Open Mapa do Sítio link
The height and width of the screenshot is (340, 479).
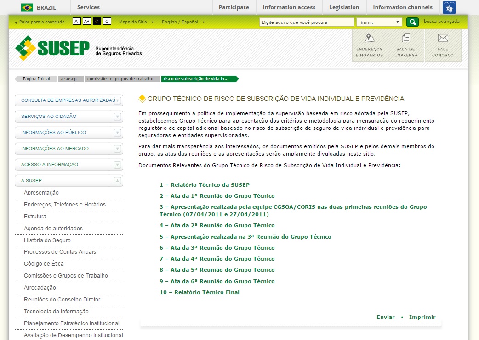tap(133, 22)
